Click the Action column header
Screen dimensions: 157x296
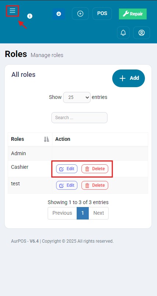tap(63, 139)
